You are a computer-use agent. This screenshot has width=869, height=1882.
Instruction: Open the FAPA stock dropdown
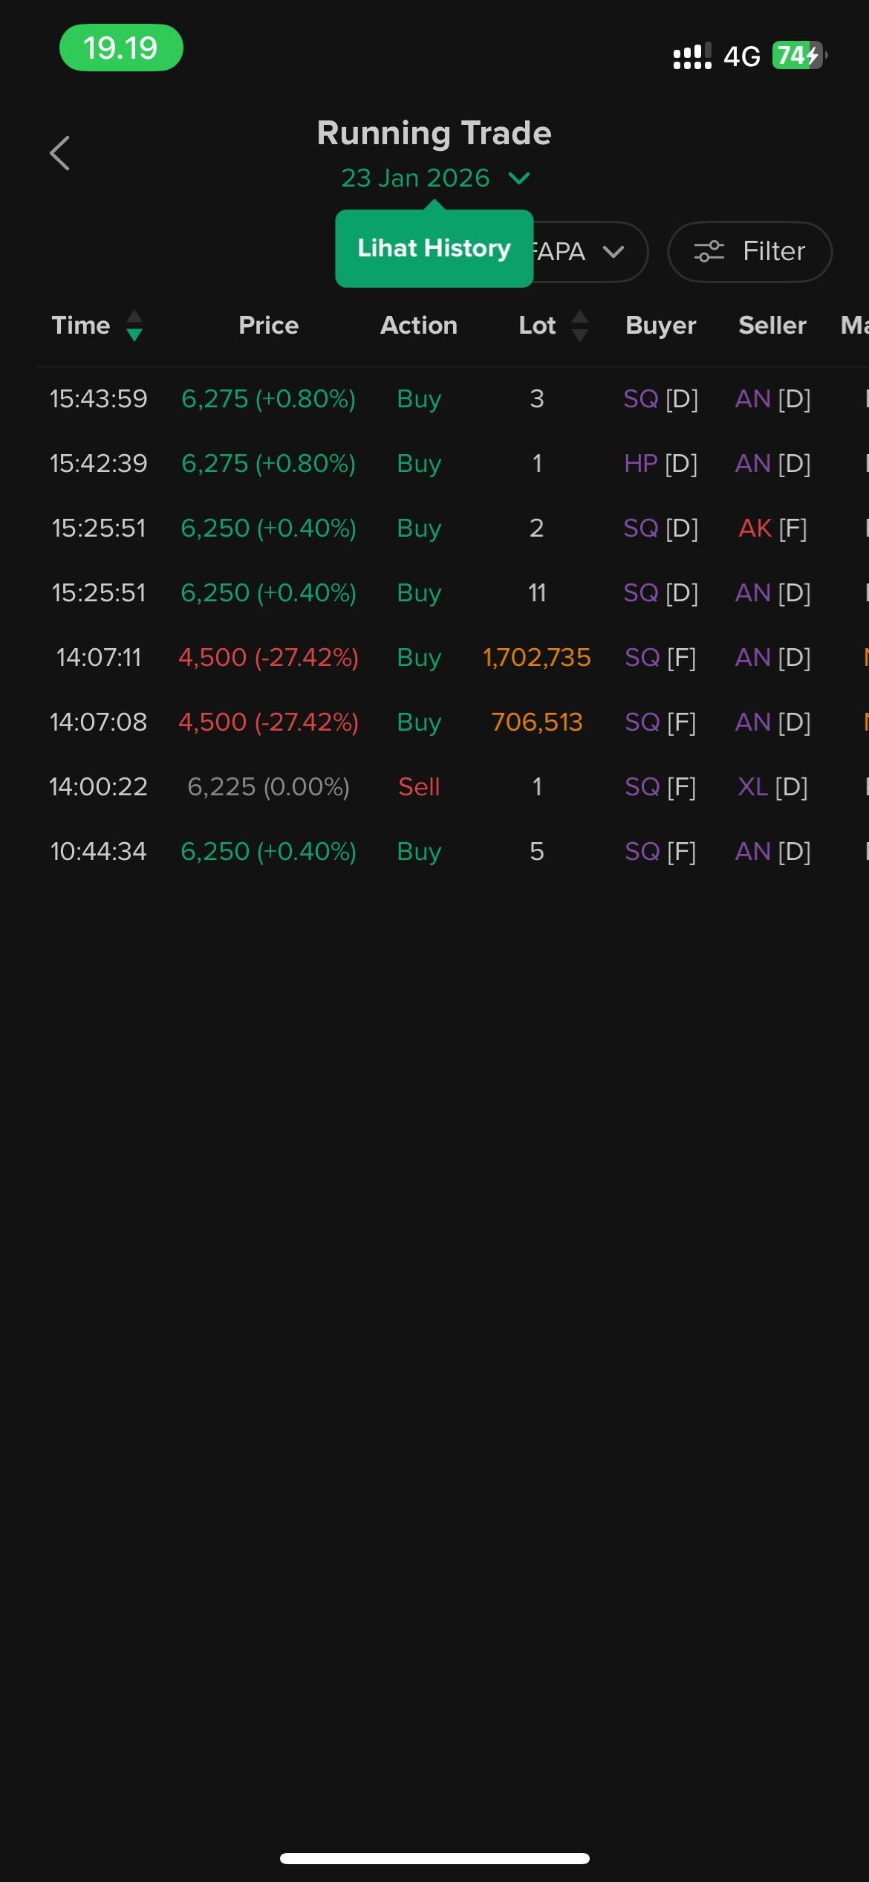587,251
